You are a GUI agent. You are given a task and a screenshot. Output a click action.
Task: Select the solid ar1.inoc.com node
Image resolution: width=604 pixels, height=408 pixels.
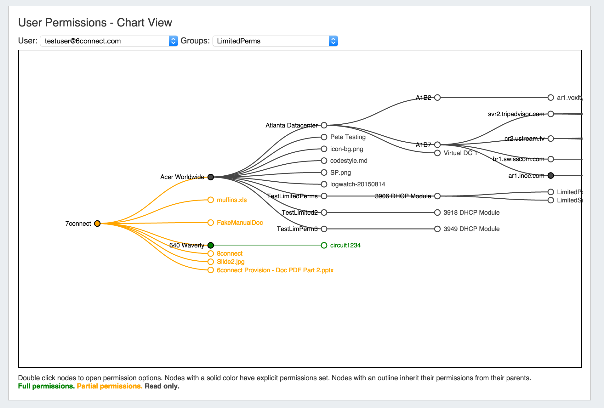click(x=550, y=176)
